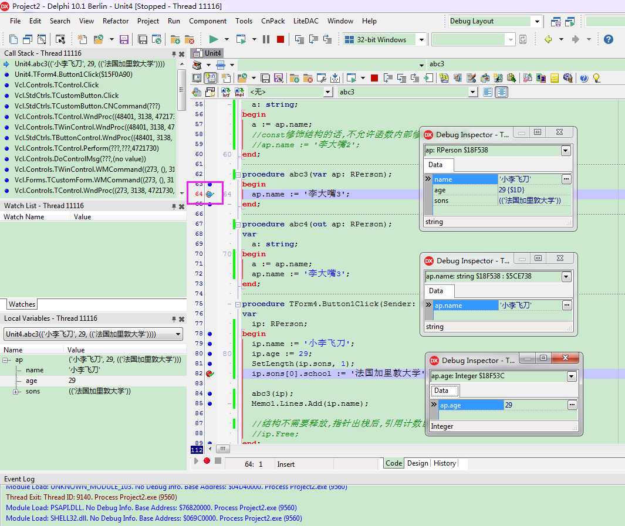Toggle the pin on Watch List panel

pos(174,206)
